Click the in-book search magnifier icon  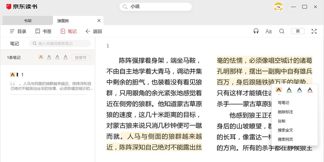pos(282,31)
